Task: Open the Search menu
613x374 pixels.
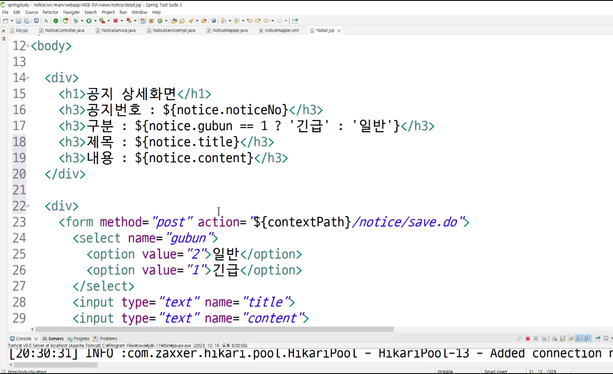Action: click(x=91, y=12)
